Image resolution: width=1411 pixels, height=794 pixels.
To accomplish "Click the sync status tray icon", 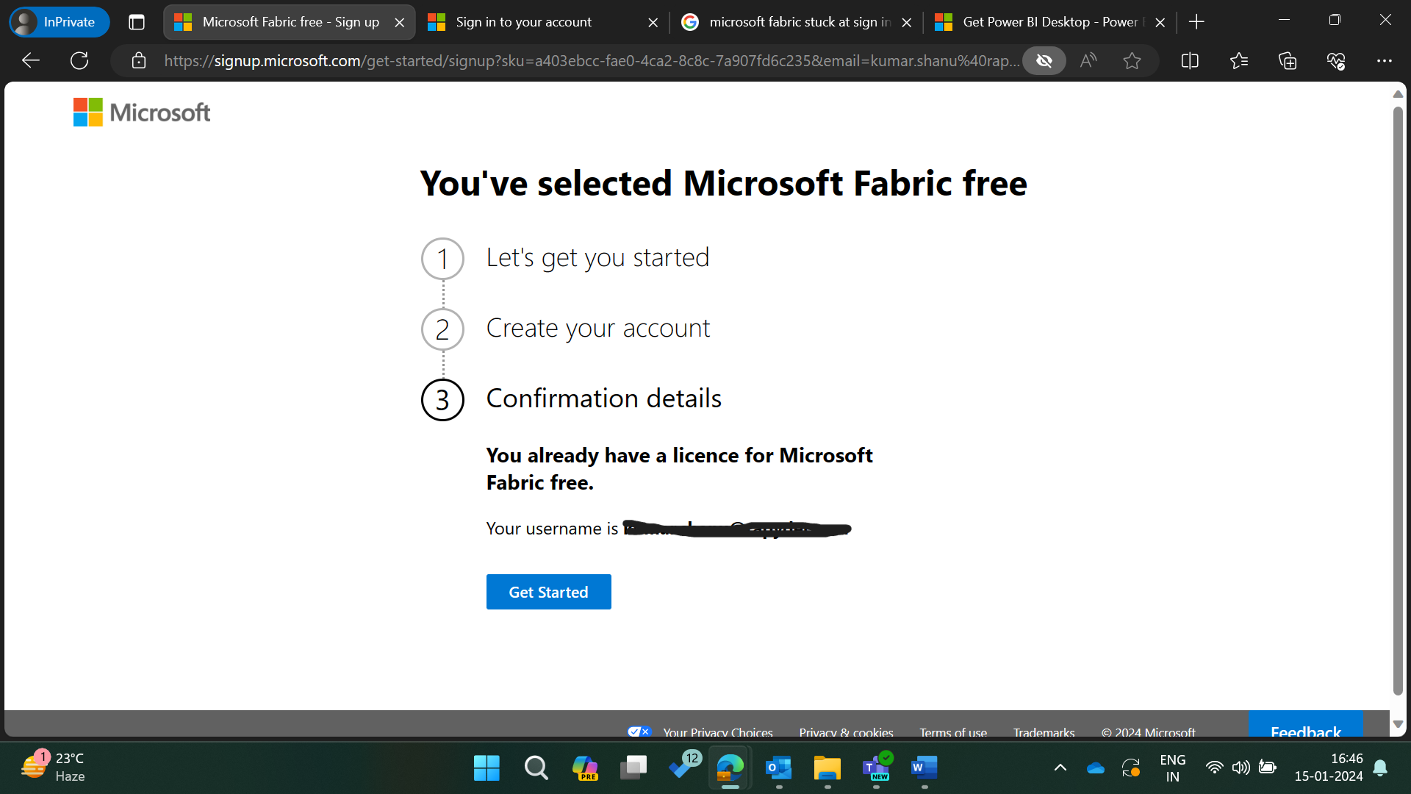I will [1131, 768].
